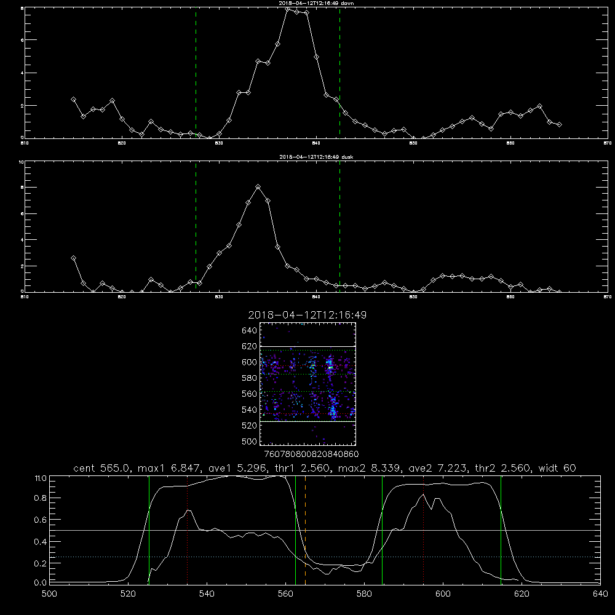Click the profile plot's y-axis label 0.6
The image size is (615, 615).
tap(41, 520)
